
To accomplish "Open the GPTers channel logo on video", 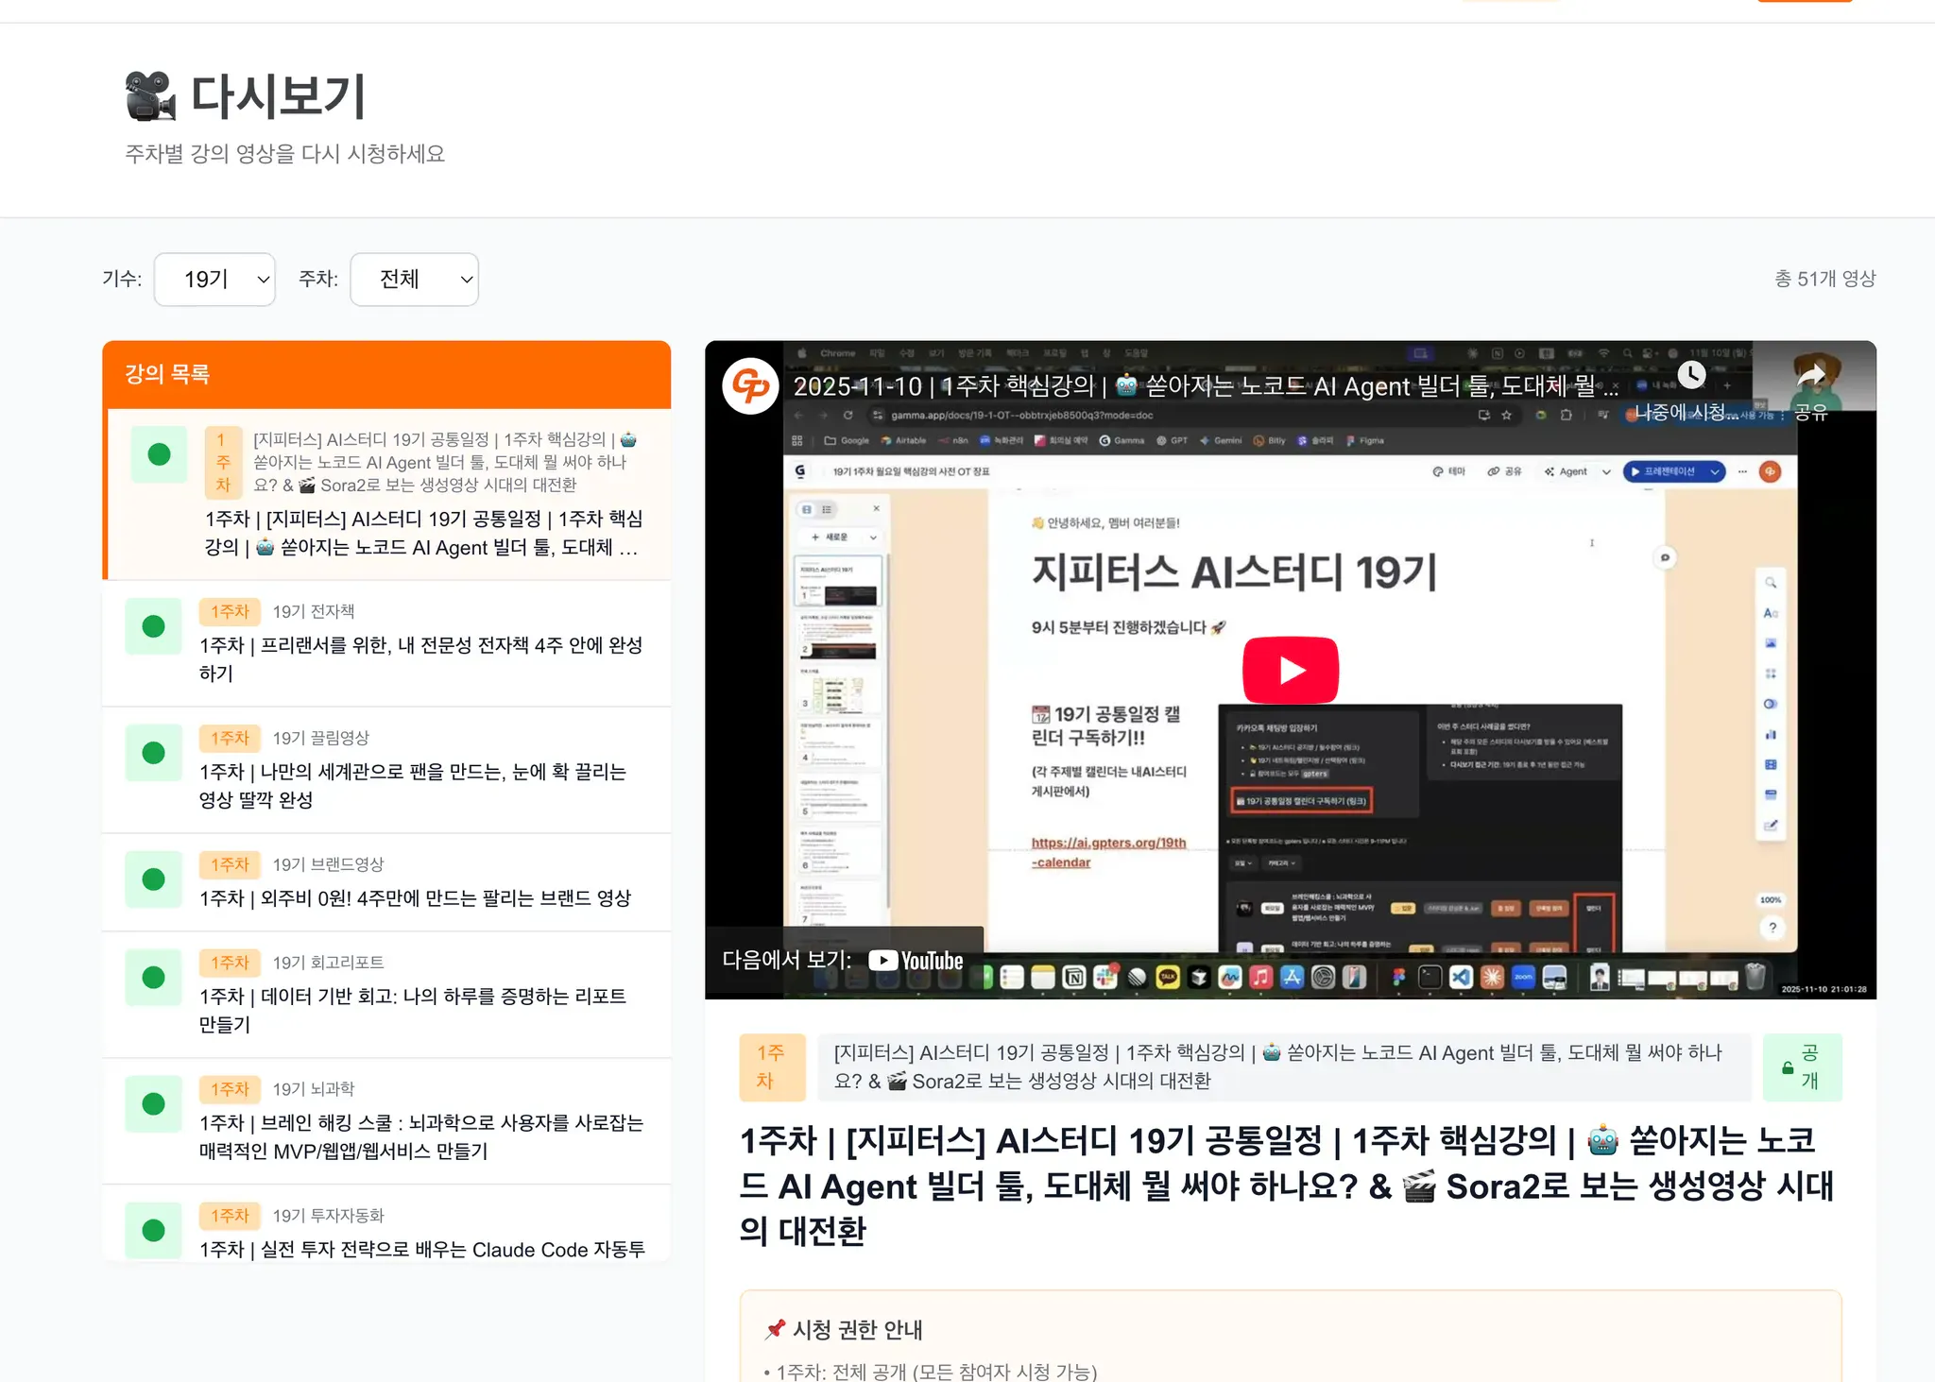I will pos(751,385).
